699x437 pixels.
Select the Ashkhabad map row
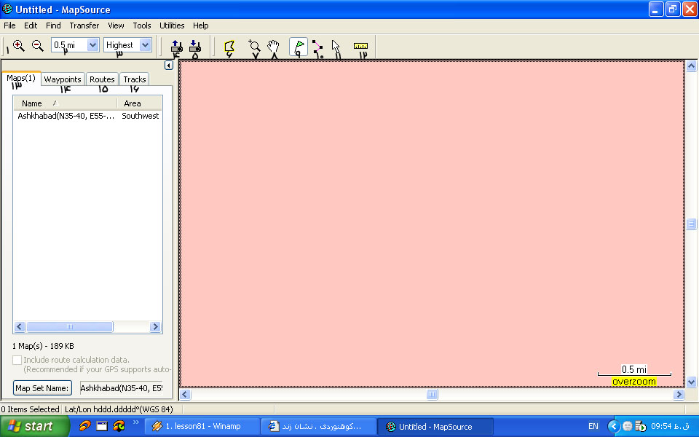click(66, 116)
